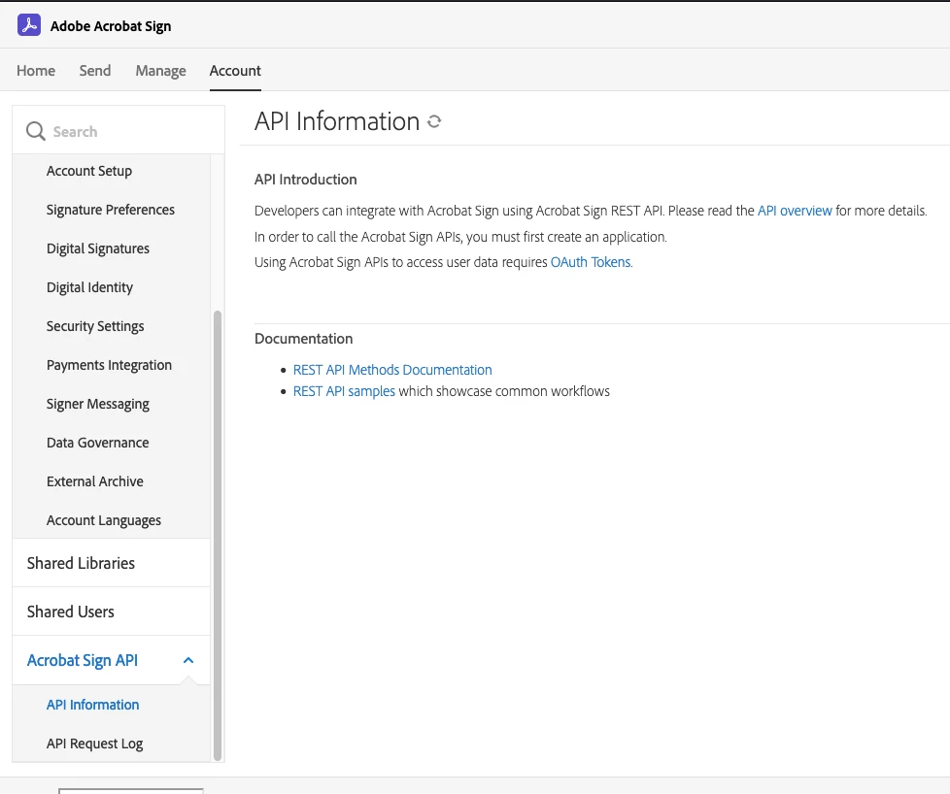This screenshot has height=794, width=950.
Task: Open the REST API samples link
Action: (x=344, y=391)
